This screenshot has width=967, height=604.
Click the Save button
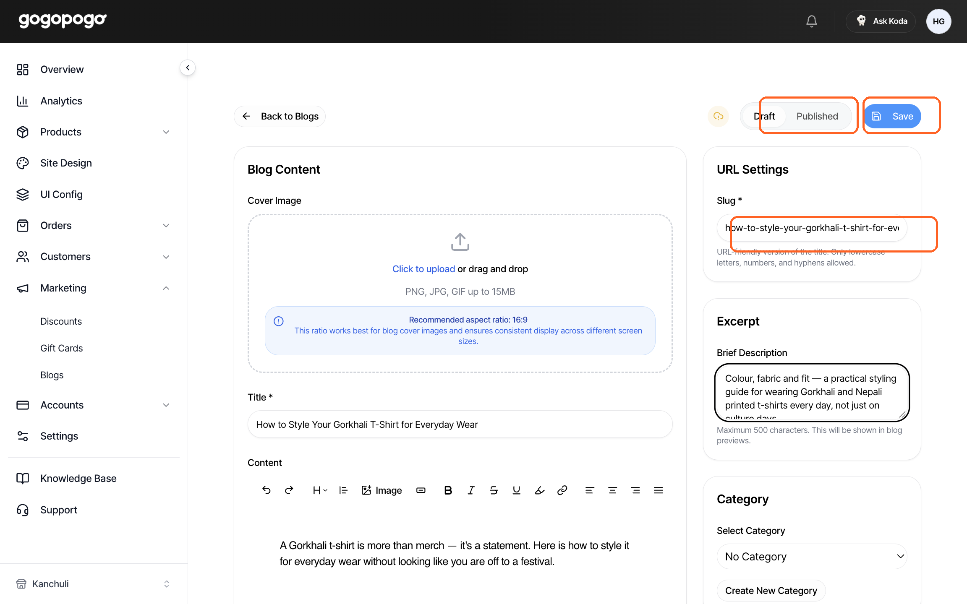pos(892,116)
